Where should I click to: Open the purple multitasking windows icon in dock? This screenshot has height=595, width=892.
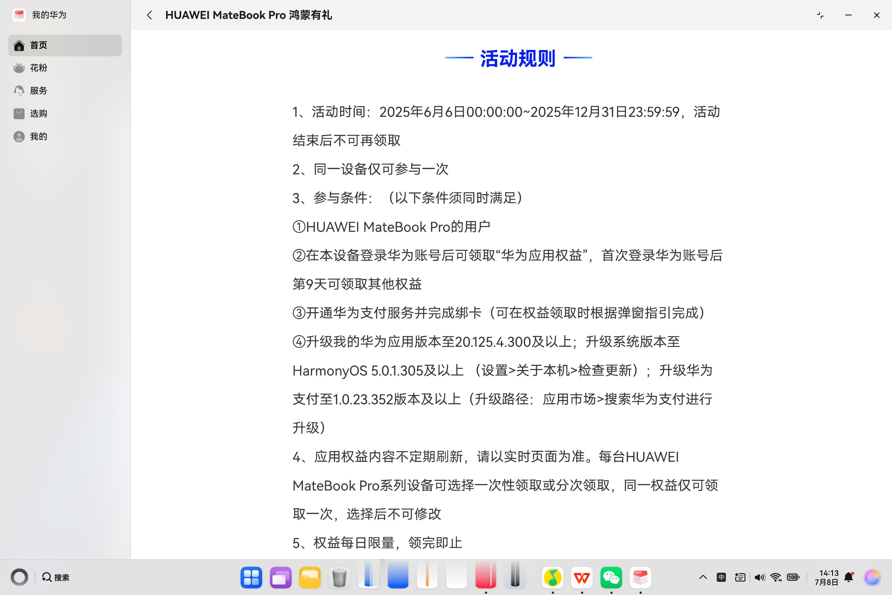point(281,578)
